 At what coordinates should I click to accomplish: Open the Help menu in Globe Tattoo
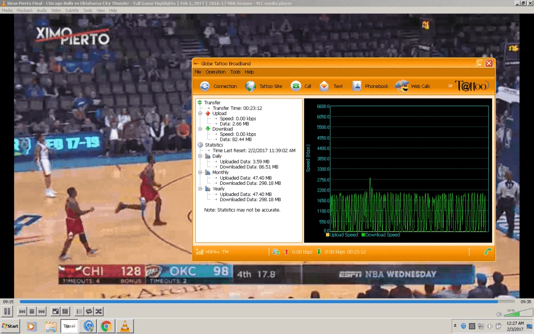(x=249, y=72)
